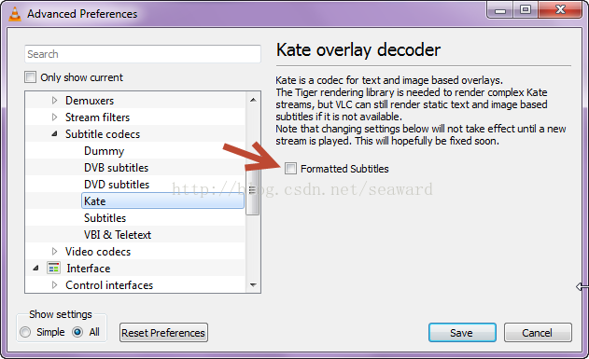Viewport: 589px width, 359px height.
Task: Select the Video codecs tree label
Action: pos(98,252)
